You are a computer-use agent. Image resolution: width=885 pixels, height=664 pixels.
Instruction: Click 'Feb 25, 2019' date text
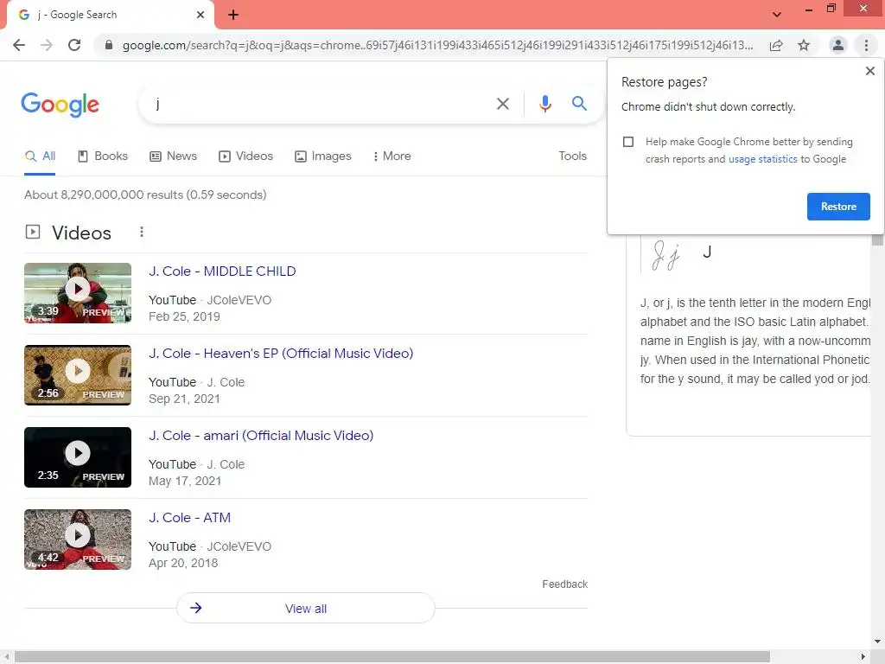click(184, 316)
